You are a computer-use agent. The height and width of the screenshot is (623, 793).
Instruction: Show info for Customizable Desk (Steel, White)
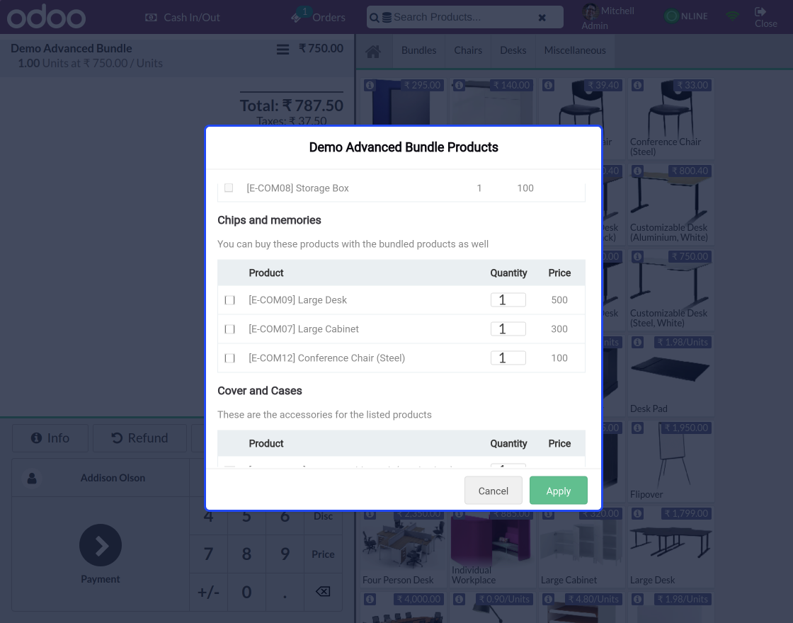tap(638, 256)
